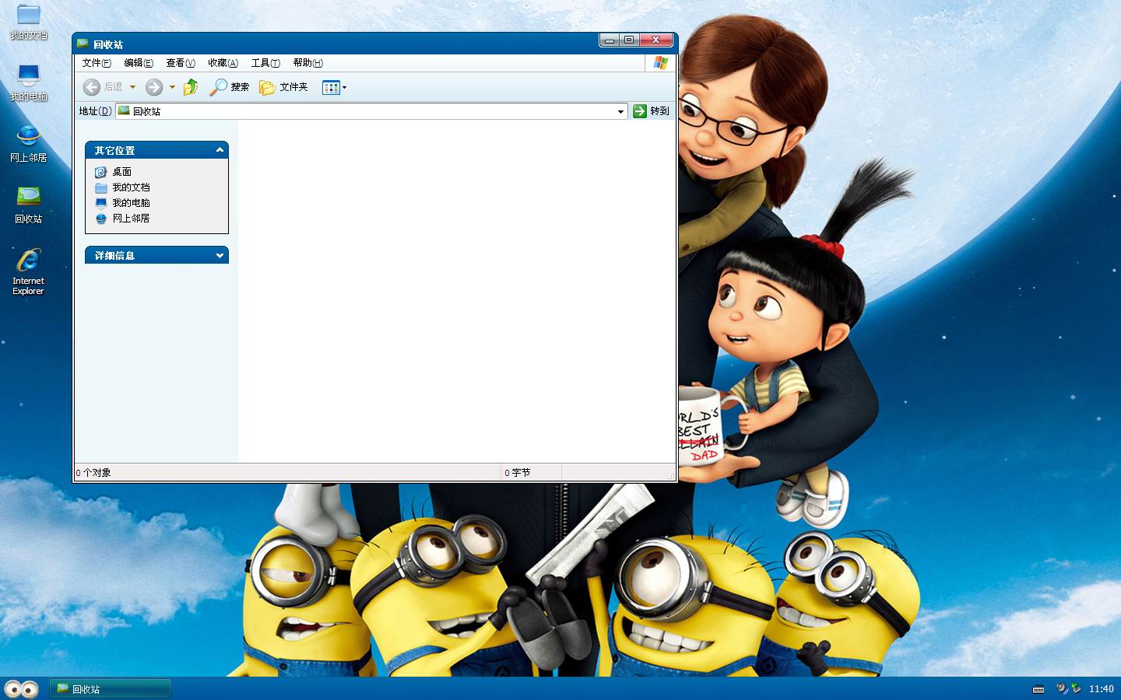Click the keyboard icon in system tray
The image size is (1121, 700).
point(1038,689)
